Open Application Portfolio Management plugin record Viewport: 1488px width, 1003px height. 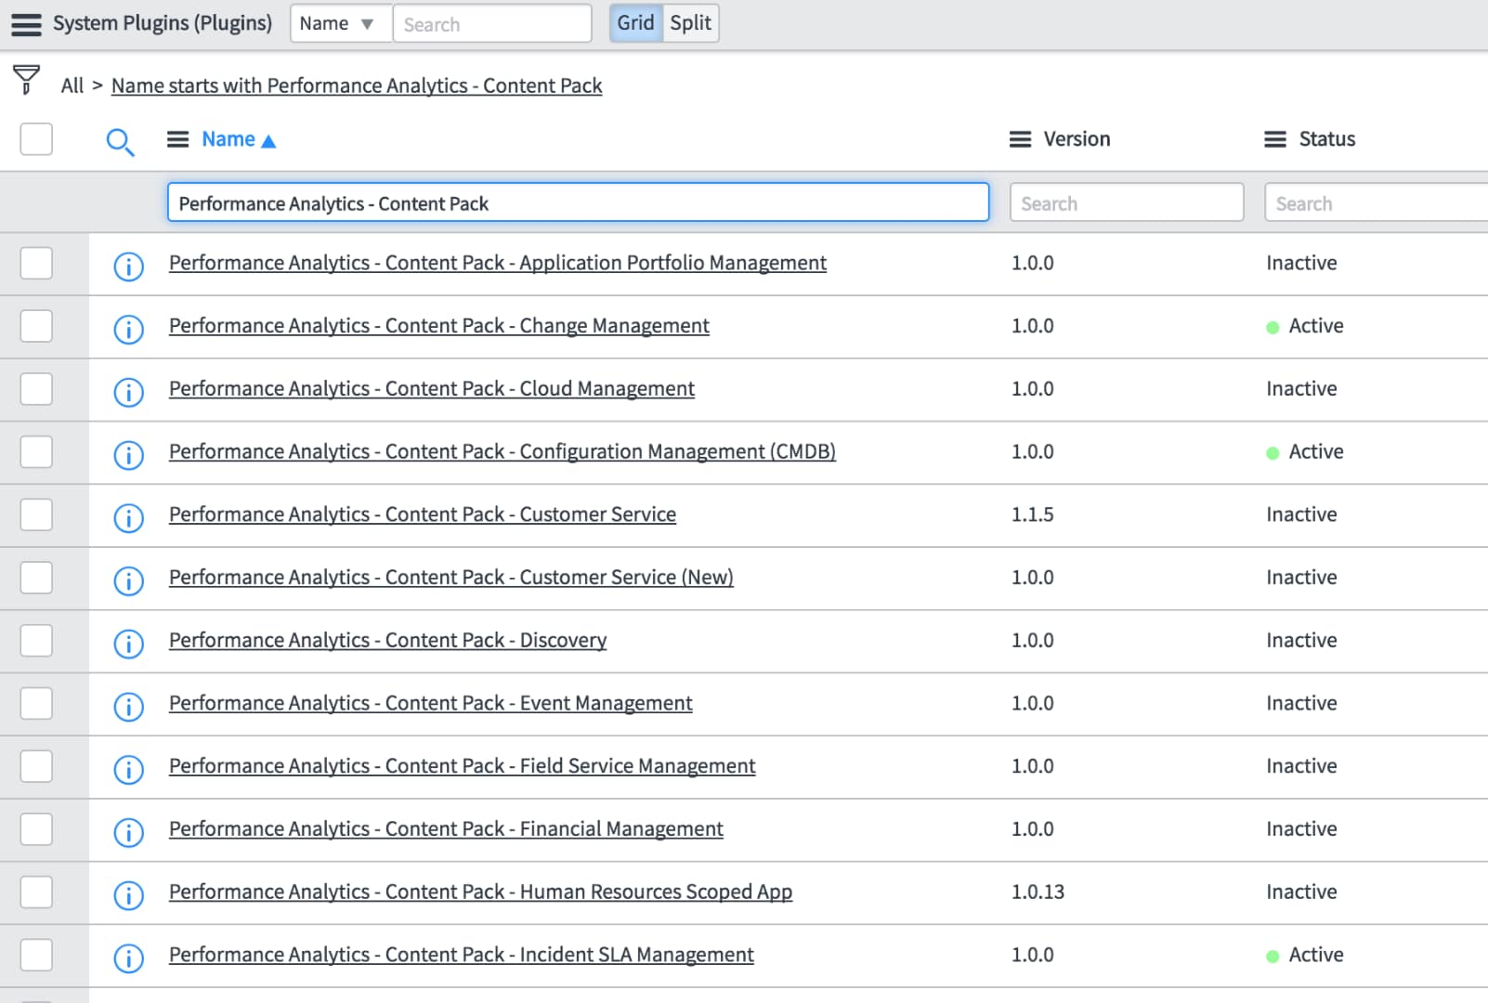click(498, 263)
